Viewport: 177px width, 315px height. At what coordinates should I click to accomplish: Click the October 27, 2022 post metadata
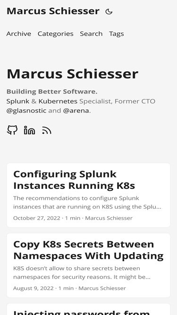pyautogui.click(x=73, y=218)
